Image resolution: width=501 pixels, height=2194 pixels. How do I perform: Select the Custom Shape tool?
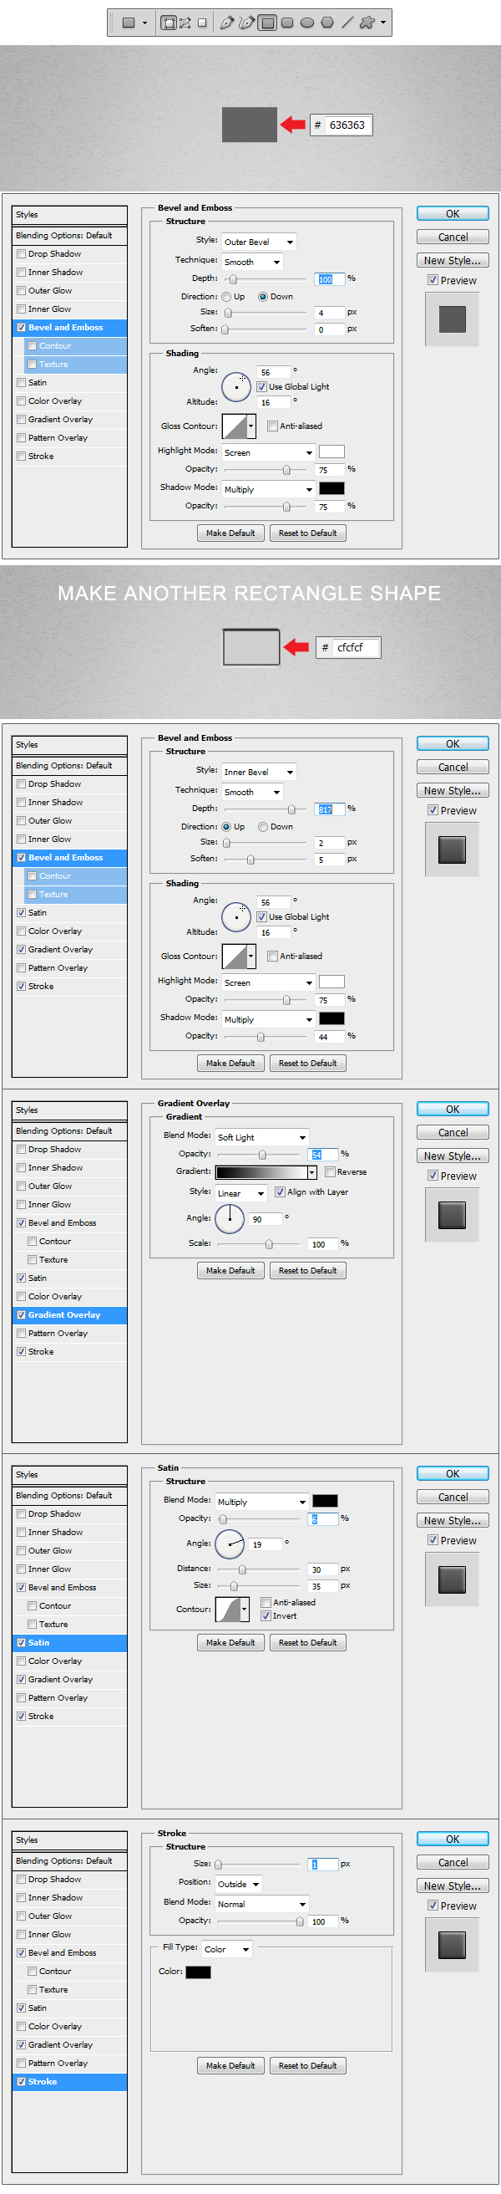367,23
